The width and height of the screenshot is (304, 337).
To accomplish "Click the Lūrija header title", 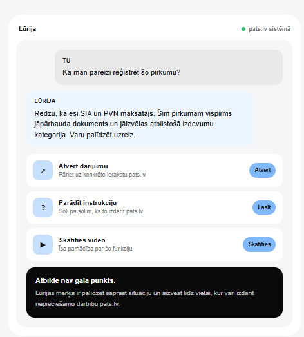I will point(27,29).
